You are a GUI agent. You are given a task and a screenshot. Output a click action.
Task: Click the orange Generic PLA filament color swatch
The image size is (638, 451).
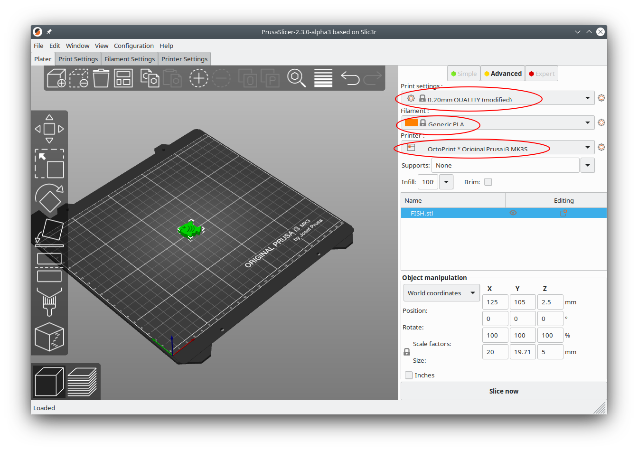pos(411,122)
